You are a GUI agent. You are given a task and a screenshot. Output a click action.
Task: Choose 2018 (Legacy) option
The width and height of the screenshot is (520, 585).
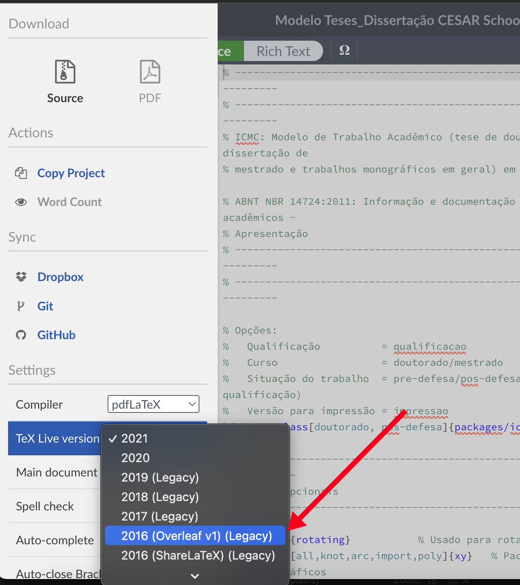(x=195, y=497)
